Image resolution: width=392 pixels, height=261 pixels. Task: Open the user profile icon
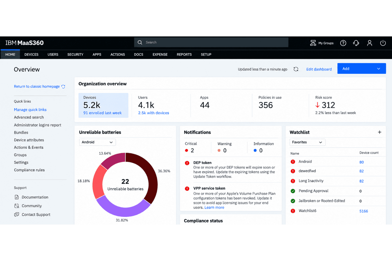pyautogui.click(x=369, y=43)
